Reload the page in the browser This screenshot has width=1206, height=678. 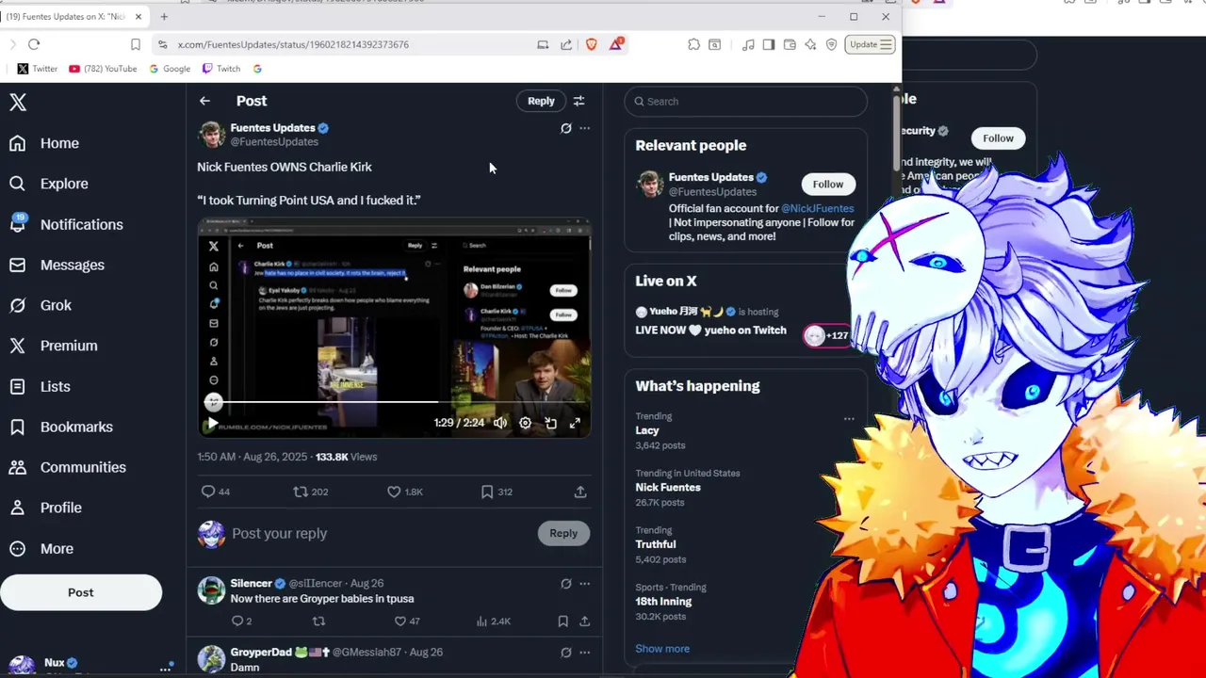point(34,44)
